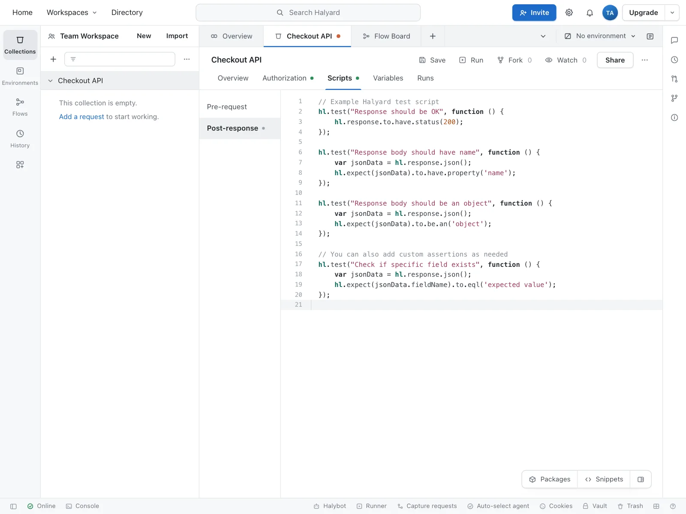
Task: Select the Scripts sub-tab
Action: click(x=343, y=78)
